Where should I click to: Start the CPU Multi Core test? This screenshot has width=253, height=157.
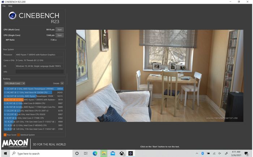click(x=59, y=30)
